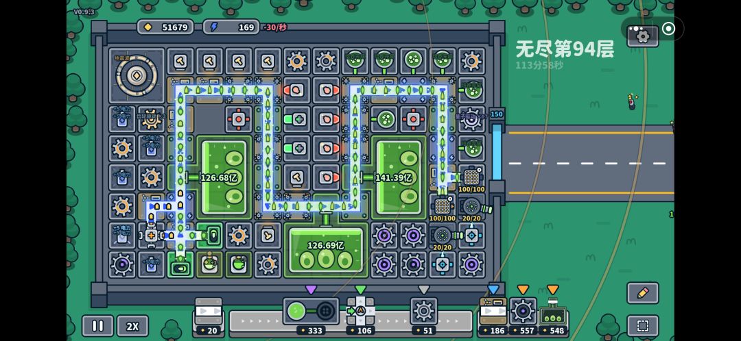Viewport: 741px width, 341px height.
Task: Tap the -30/秒 energy drain readout
Action: tap(275, 27)
